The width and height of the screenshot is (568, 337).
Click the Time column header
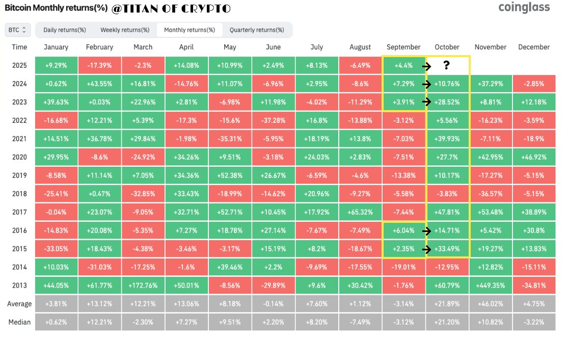tap(20, 47)
